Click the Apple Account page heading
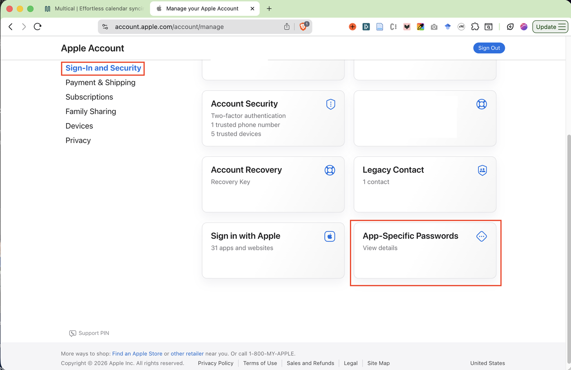The image size is (571, 370). pyautogui.click(x=93, y=48)
